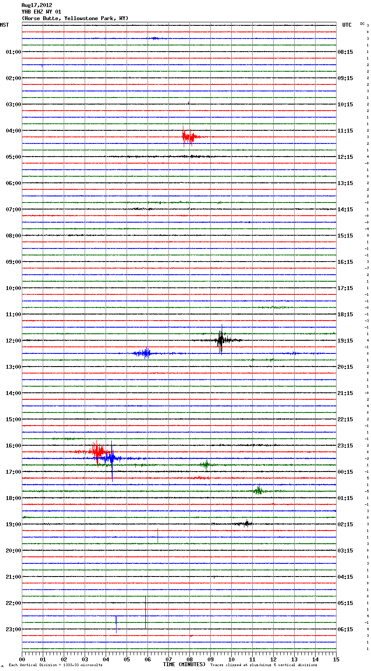Select the 12:00 MST time label
This screenshot has height=671, width=371.
pos(14,341)
